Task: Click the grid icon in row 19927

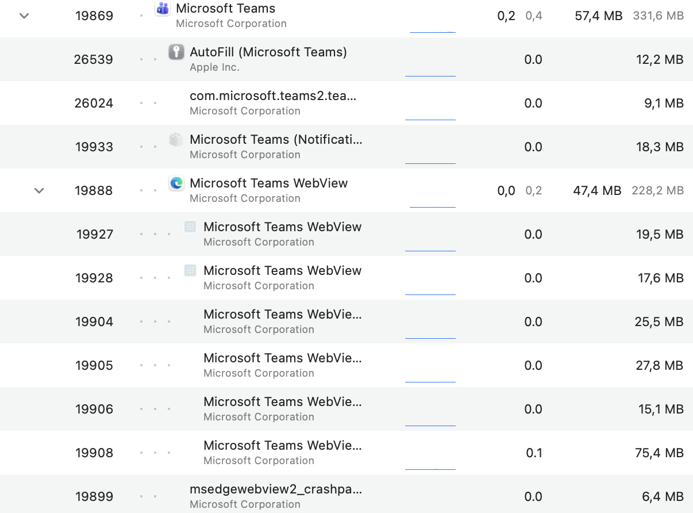Action: [190, 227]
